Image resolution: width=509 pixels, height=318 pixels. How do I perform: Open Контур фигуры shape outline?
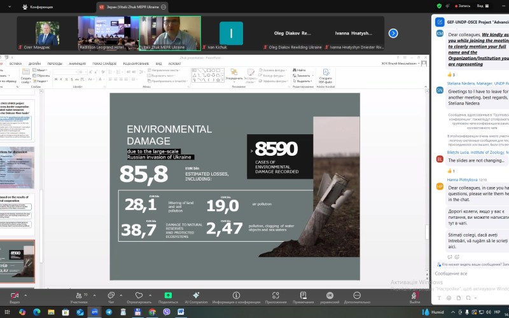click(x=272, y=76)
